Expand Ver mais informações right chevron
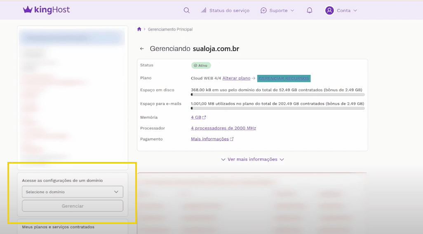Screen dimensions: 423x234 [282, 159]
